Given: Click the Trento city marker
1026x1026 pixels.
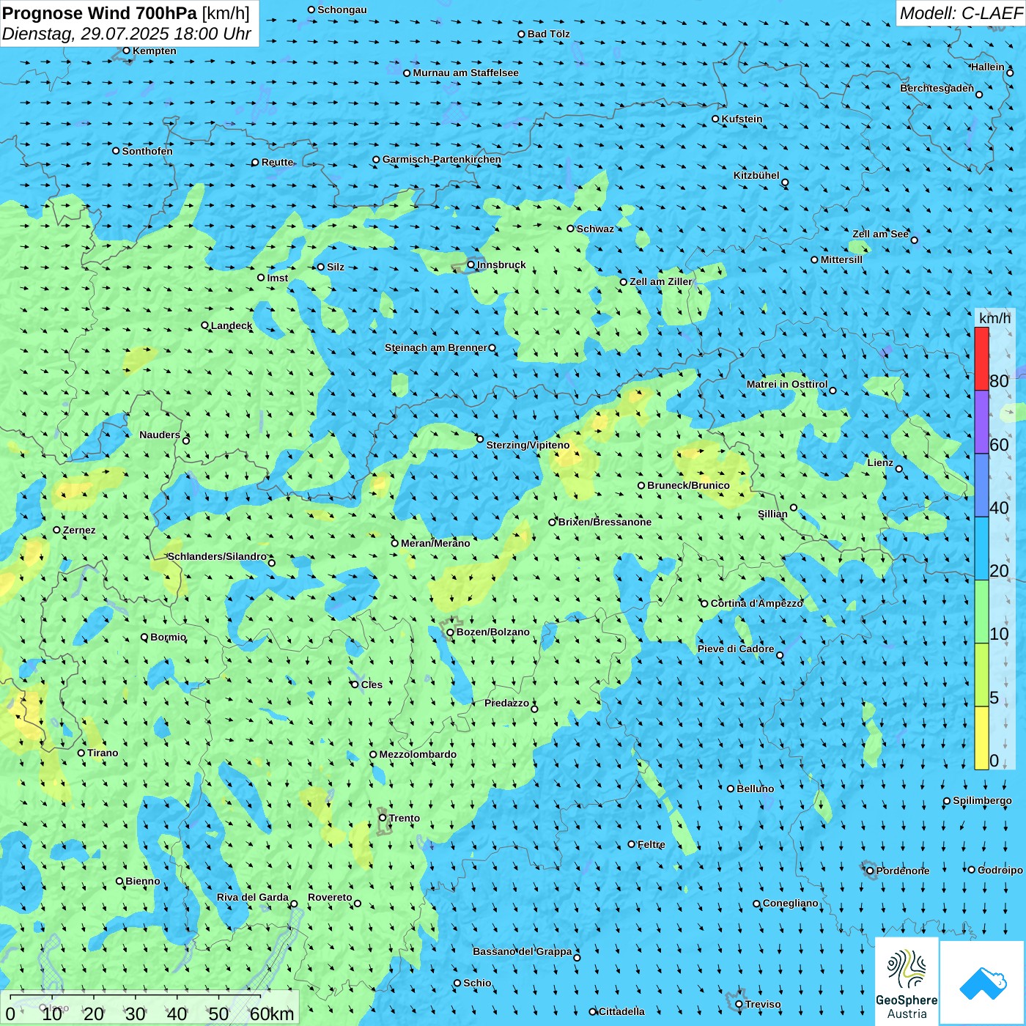Looking at the screenshot, I should pyautogui.click(x=383, y=818).
